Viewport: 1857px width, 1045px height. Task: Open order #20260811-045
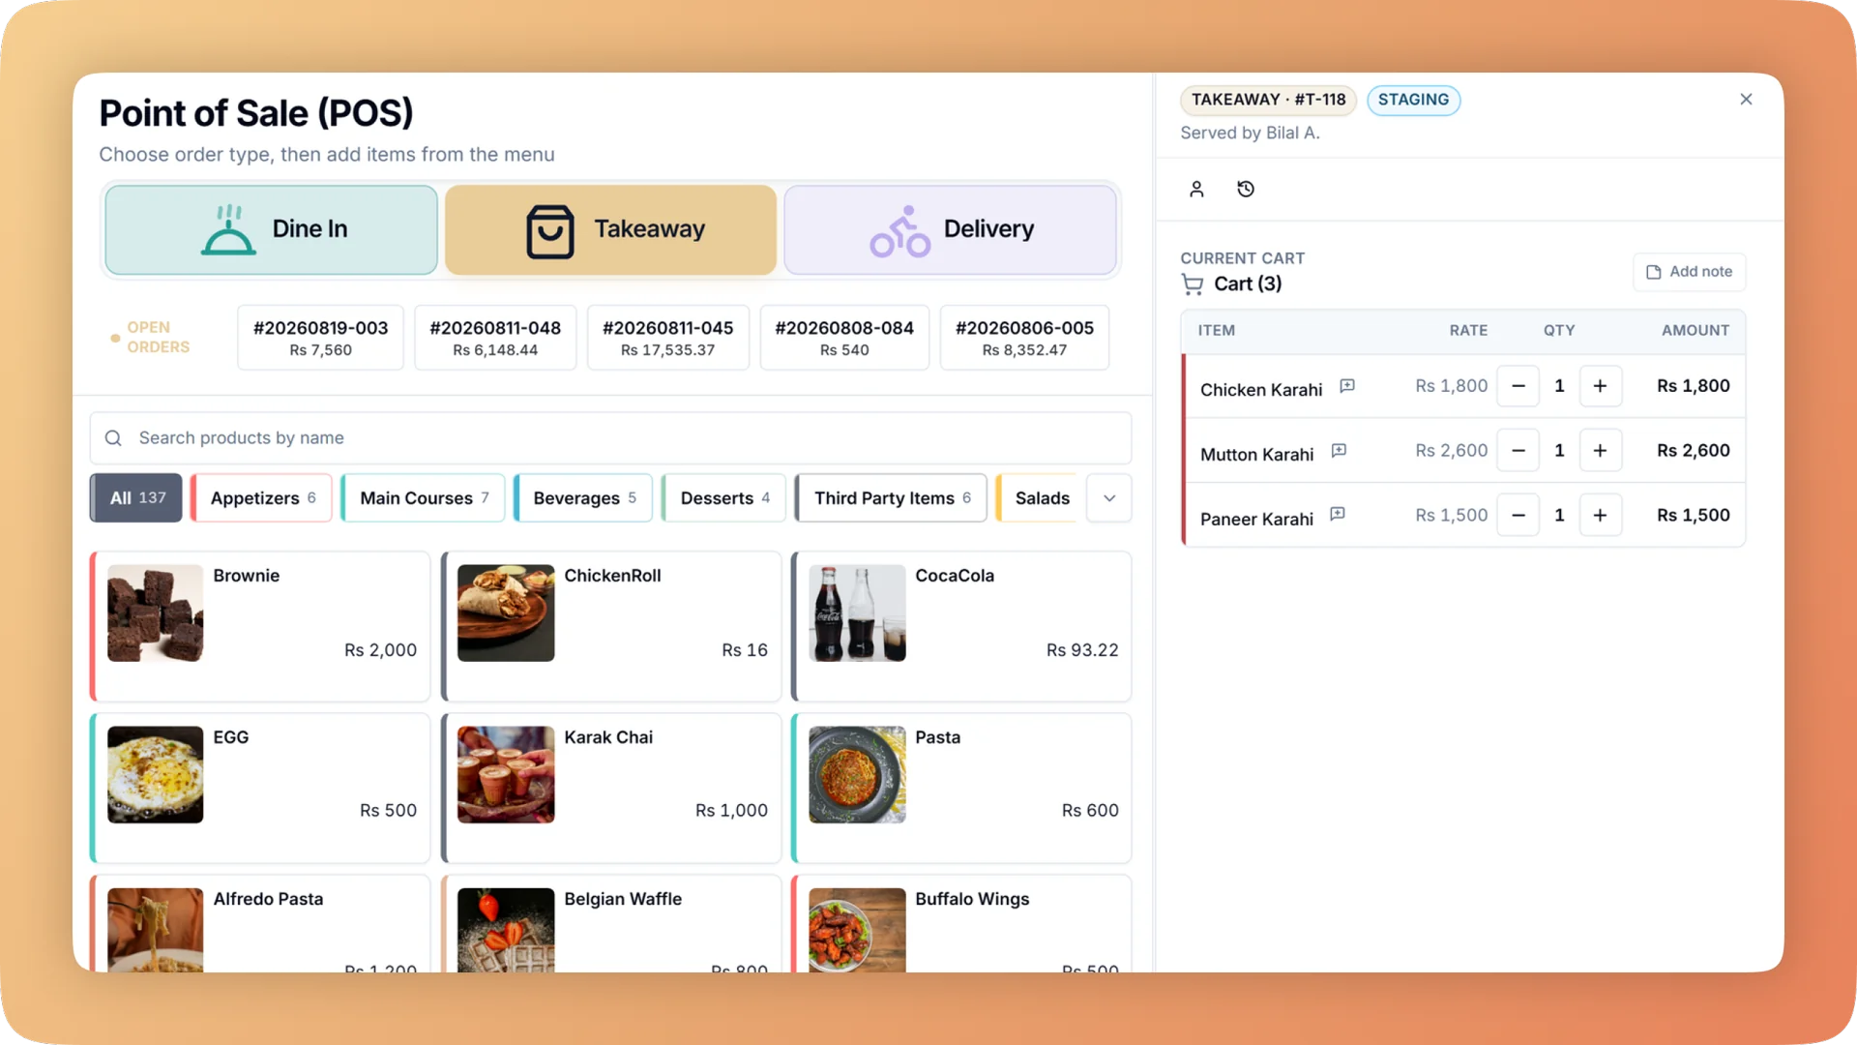[667, 338]
